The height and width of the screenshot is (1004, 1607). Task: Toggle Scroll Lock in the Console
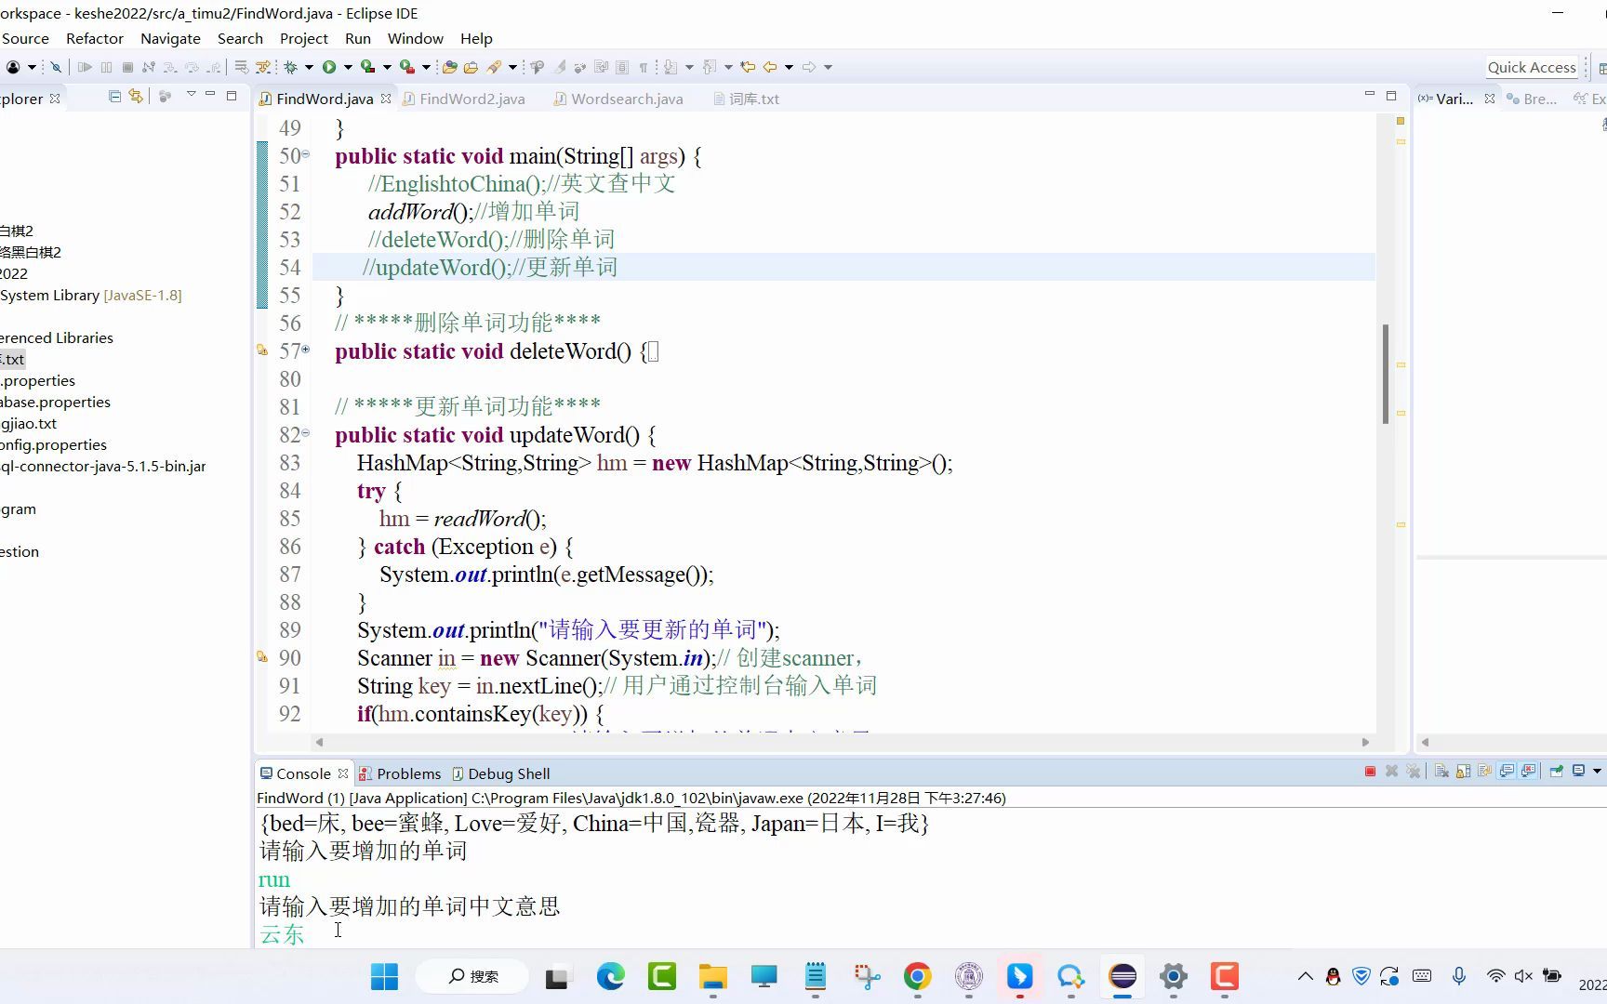point(1463,772)
